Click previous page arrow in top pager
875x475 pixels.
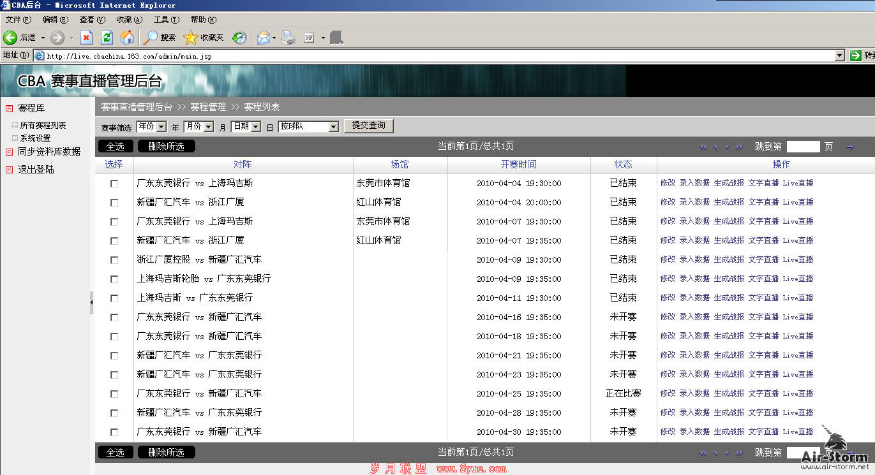(715, 147)
